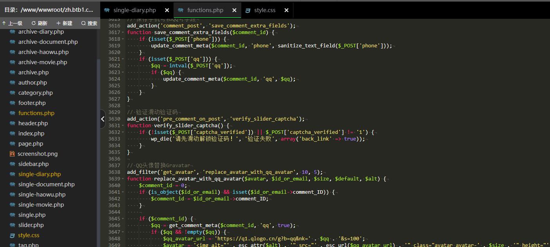This screenshot has height=247, width=550.
Task: Open screenshot.png in file tree
Action: [x=38, y=154]
